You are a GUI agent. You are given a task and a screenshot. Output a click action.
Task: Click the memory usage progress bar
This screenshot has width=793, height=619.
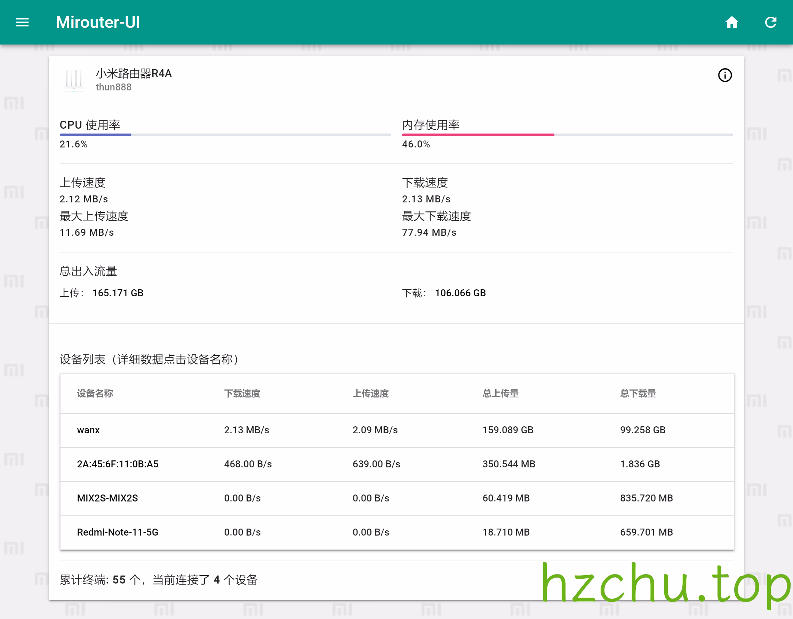(567, 135)
